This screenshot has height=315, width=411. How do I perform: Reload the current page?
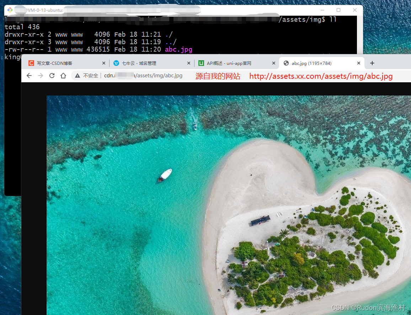click(x=52, y=76)
